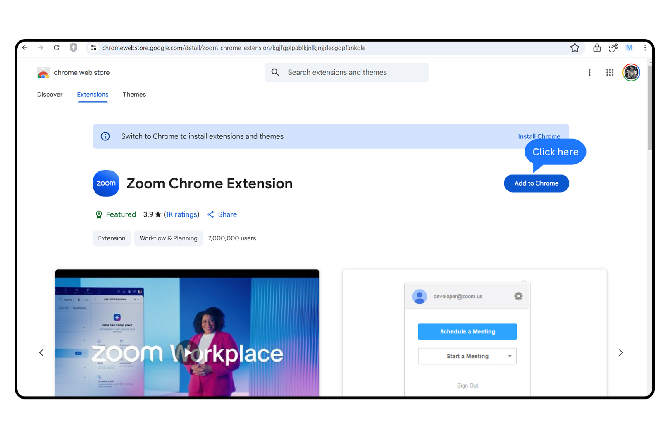Open Google apps grid

point(610,72)
